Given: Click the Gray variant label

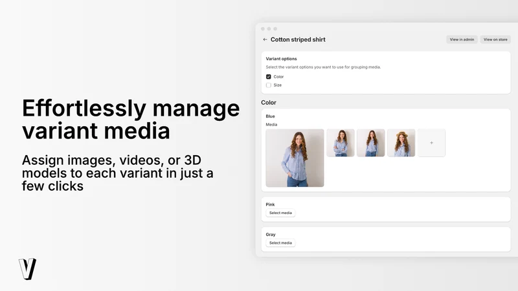Looking at the screenshot, I should tap(271, 235).
